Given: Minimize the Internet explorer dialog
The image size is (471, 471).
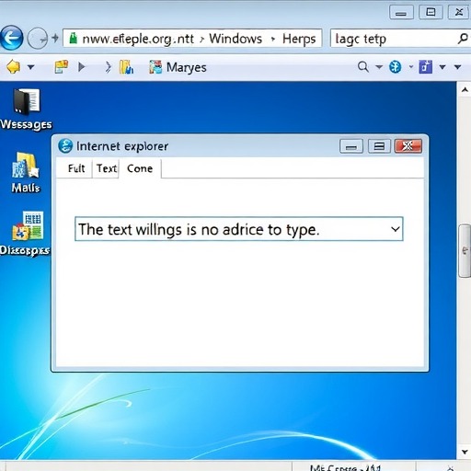Looking at the screenshot, I should coord(351,146).
